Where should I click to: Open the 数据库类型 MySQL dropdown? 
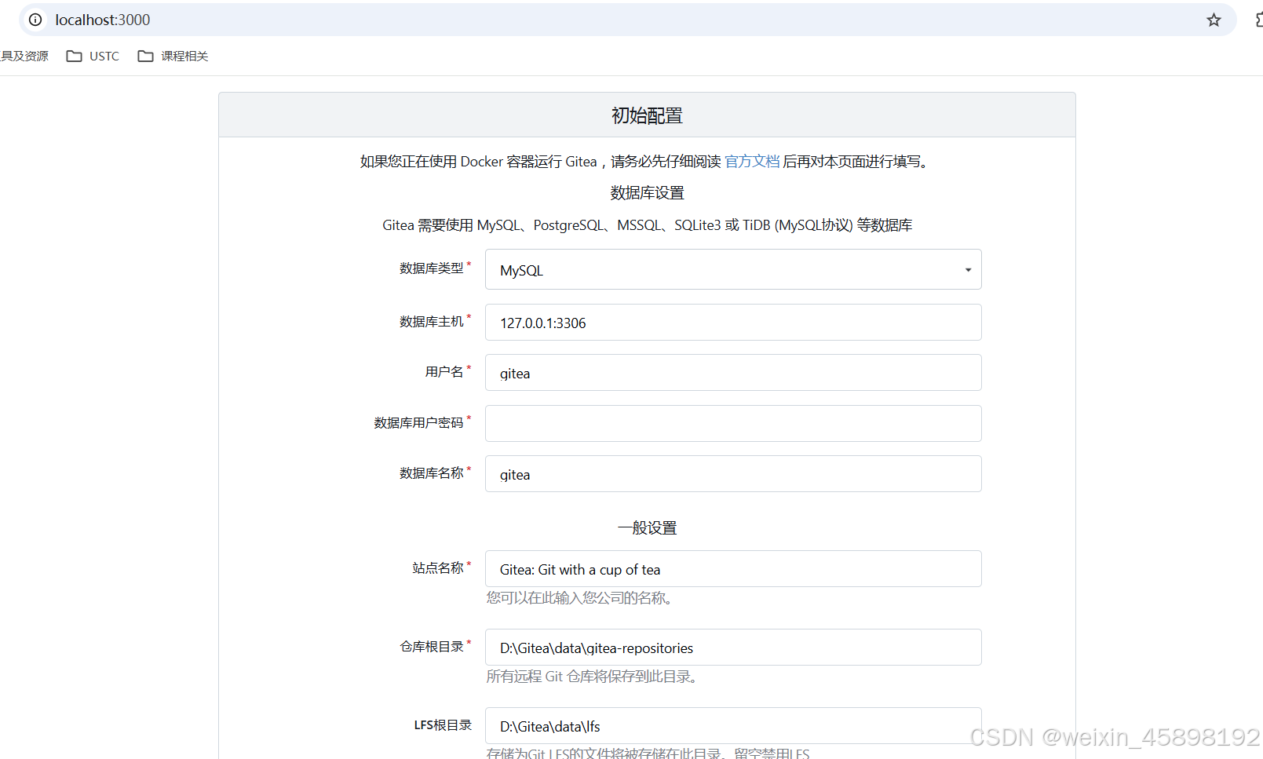[x=733, y=269]
